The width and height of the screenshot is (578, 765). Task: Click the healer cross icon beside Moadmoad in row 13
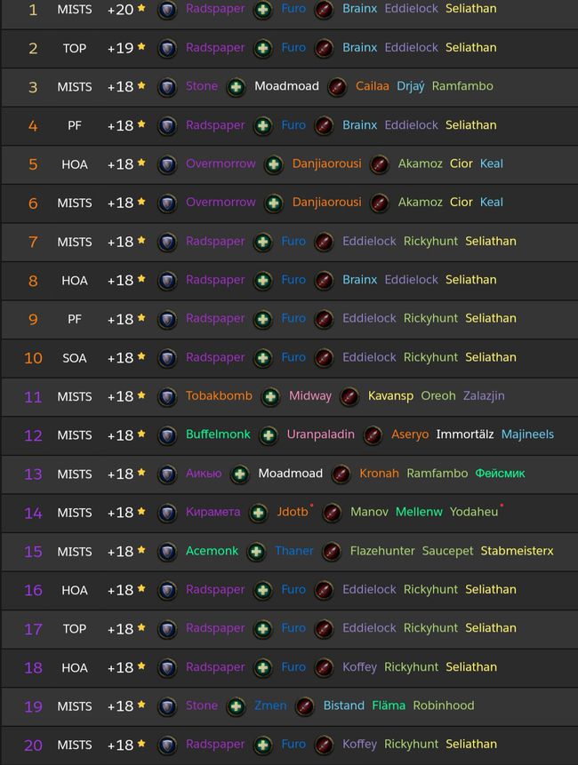[x=240, y=474]
